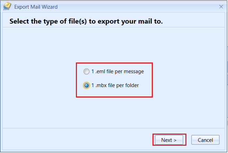Click the '1 .eml file per message' label text
The width and height of the screenshot is (228, 153).
point(117,71)
